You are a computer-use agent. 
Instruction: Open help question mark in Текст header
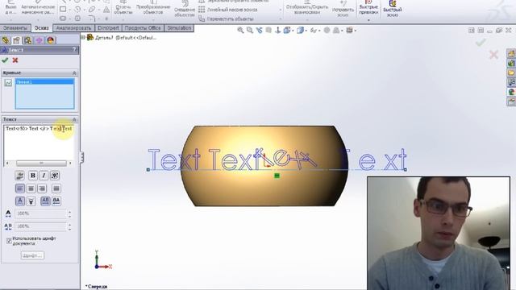coord(74,50)
